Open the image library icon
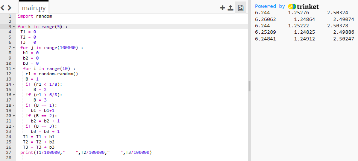Image resolution: width=358 pixels, height=161 pixels. coord(241,7)
